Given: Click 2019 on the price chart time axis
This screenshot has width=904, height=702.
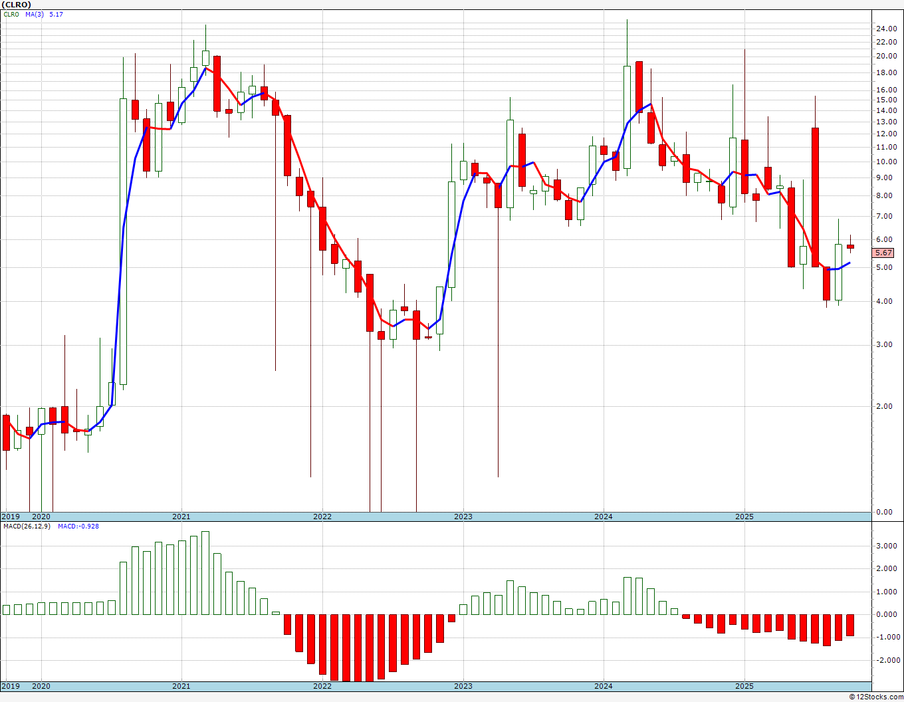Looking at the screenshot, I should (10, 517).
